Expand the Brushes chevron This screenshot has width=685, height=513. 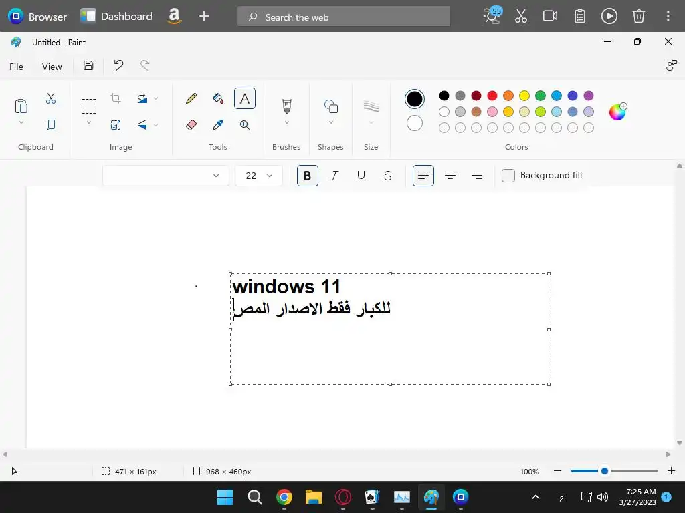coord(286,123)
